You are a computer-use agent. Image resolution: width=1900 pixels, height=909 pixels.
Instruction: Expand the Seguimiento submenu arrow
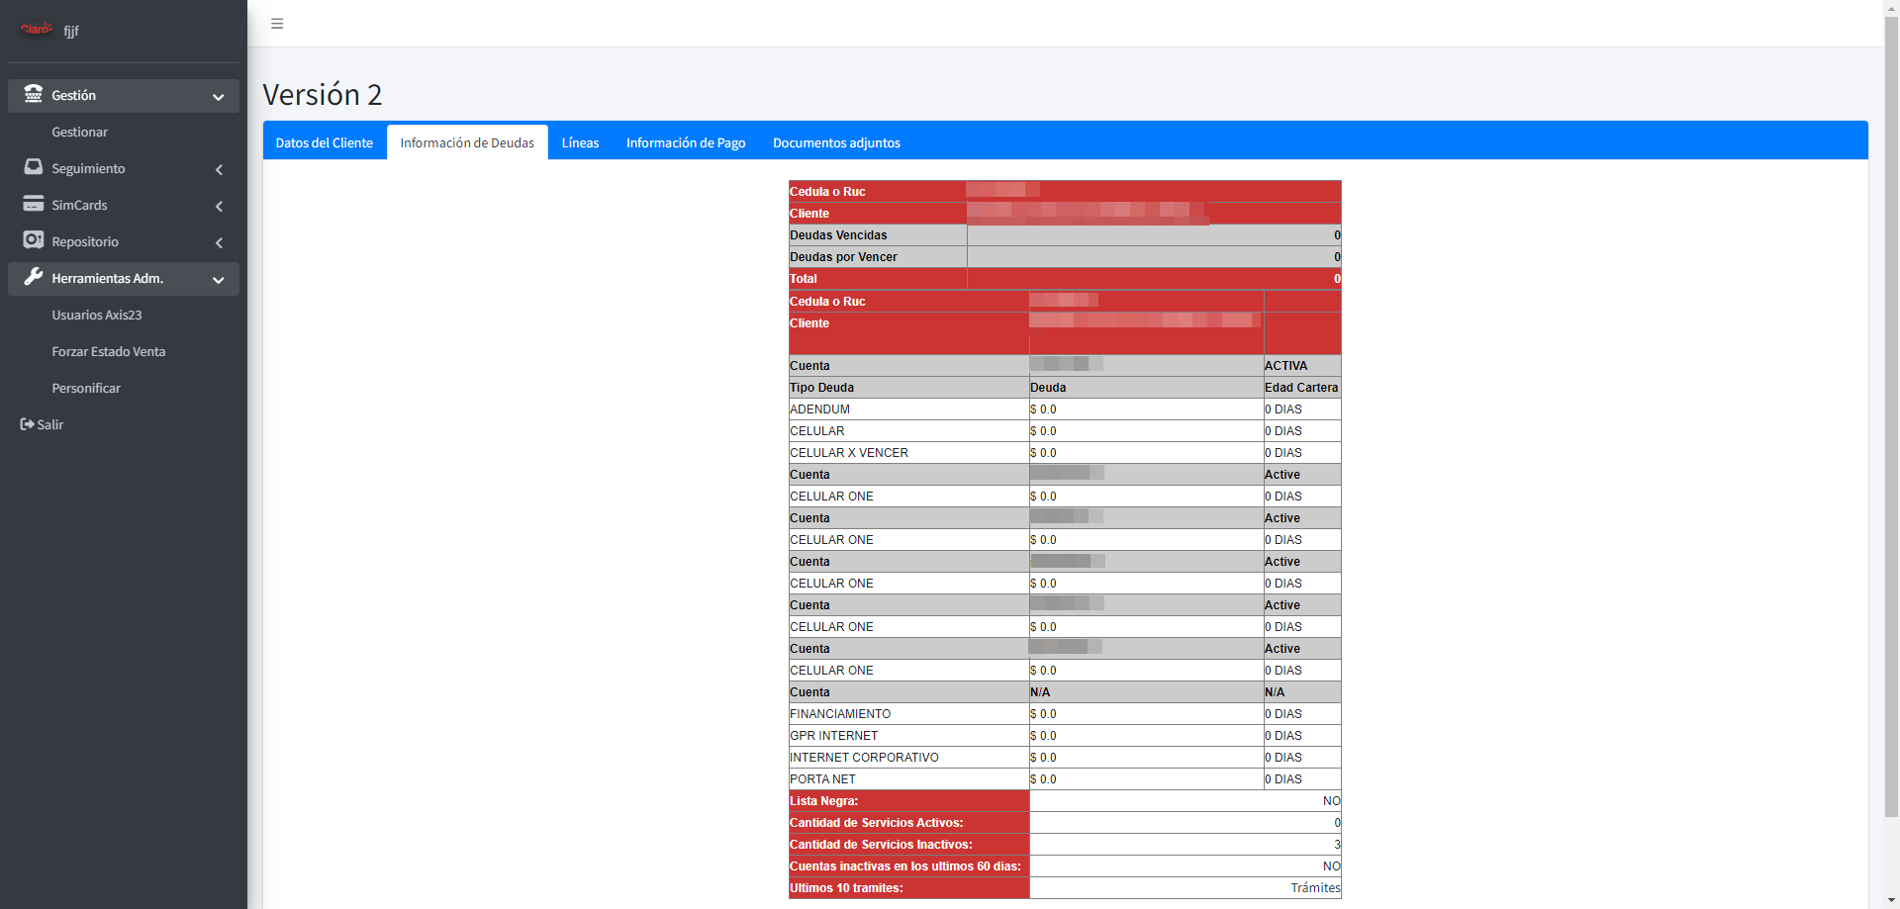pos(219,170)
